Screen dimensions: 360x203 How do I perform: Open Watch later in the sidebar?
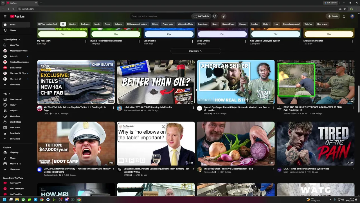(16, 116)
